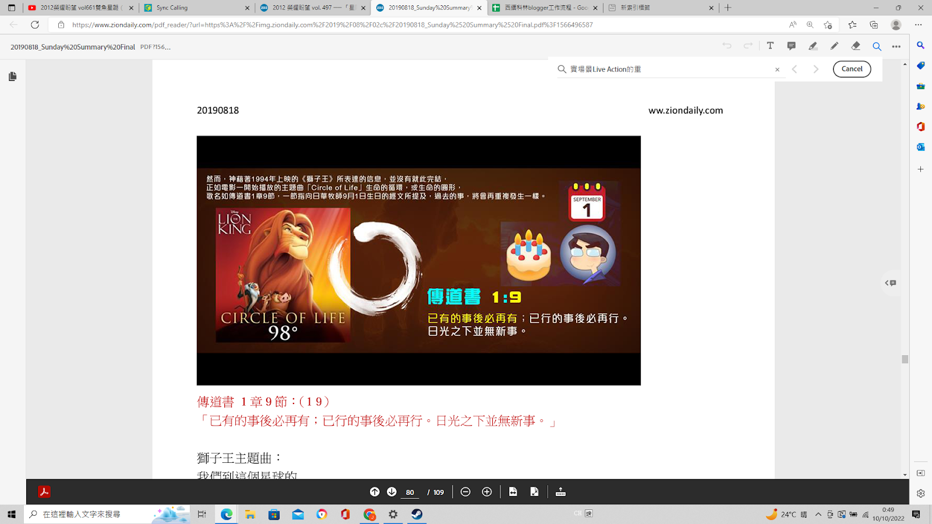
Task: Go to previous search result
Action: tap(795, 69)
